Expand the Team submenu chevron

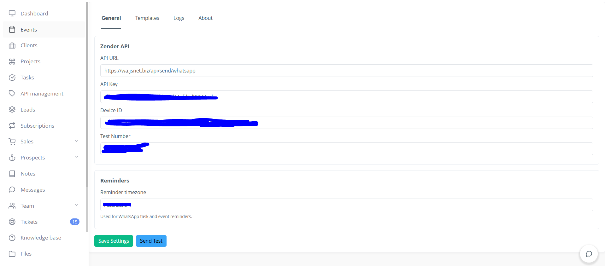pyautogui.click(x=76, y=205)
